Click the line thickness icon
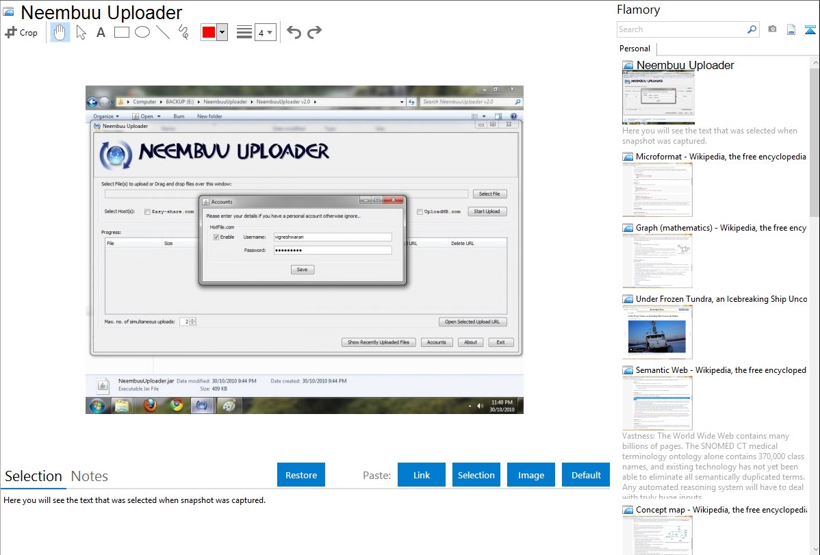Screen dimensions: 820x555 click(244, 32)
